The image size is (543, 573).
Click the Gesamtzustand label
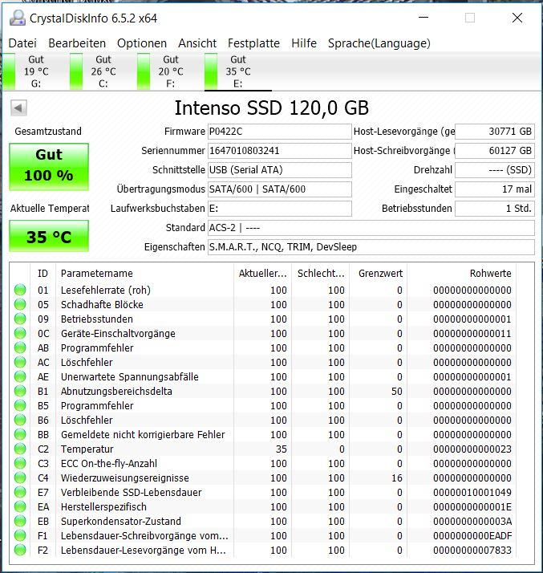tap(48, 131)
